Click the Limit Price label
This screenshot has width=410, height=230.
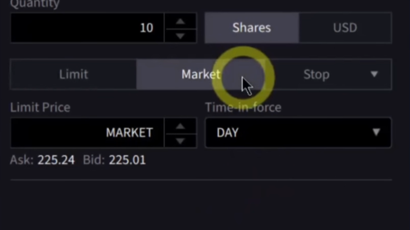click(x=40, y=108)
